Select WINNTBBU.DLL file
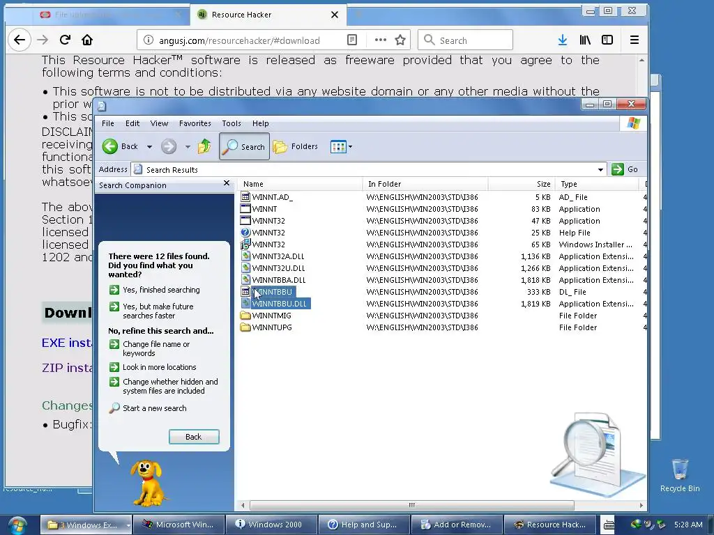Screen dimensions: 714x535 pyautogui.click(x=279, y=304)
